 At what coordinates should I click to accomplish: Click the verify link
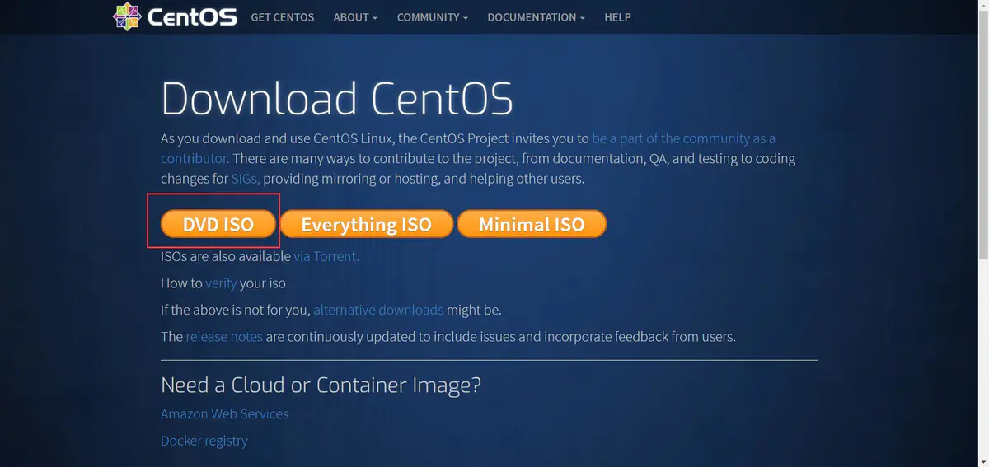[x=221, y=283]
